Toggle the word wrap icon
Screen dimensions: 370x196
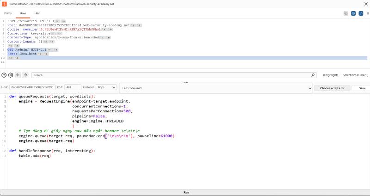click(353, 13)
